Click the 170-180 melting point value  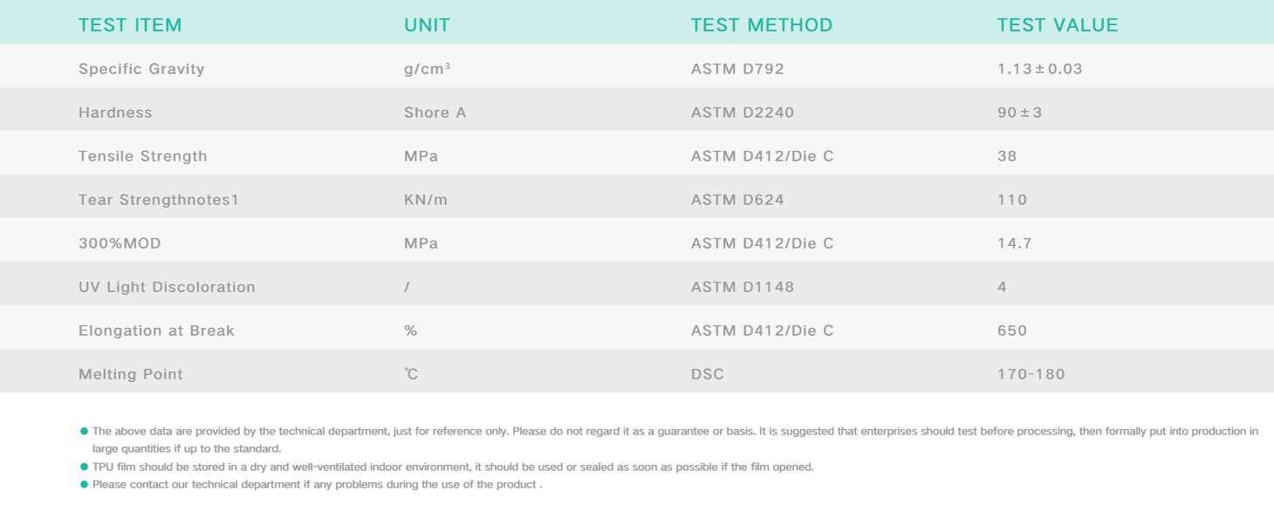coord(1031,374)
